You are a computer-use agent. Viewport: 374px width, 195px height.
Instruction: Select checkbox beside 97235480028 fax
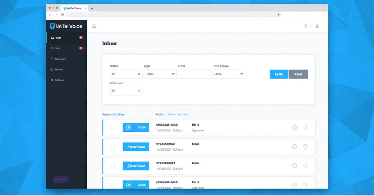tap(112, 147)
